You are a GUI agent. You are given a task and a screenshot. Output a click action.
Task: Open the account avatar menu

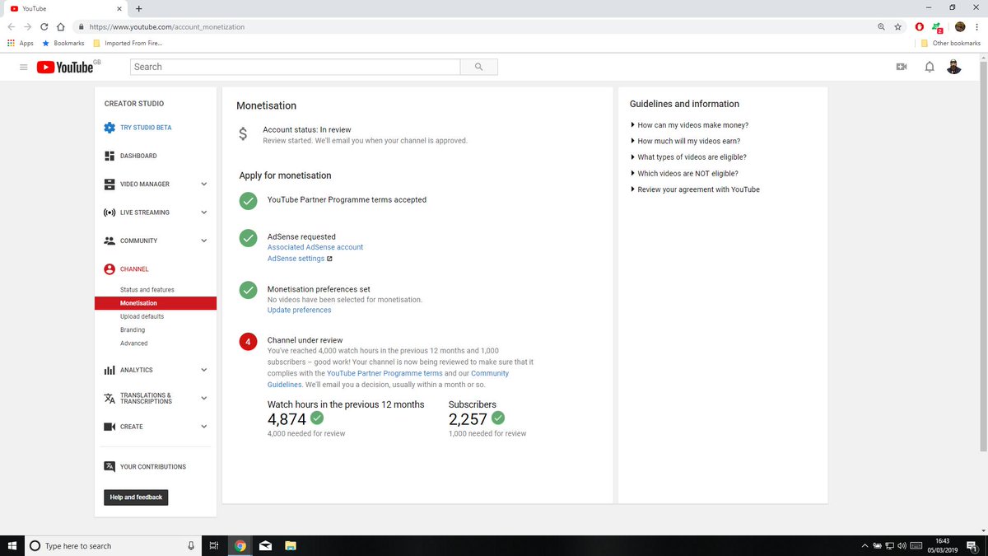(954, 67)
